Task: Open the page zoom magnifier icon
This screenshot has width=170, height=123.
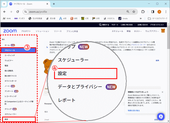Action: [x=128, y=12]
